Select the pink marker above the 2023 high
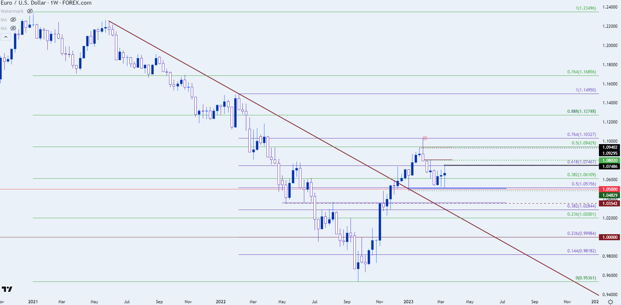The image size is (621, 305). click(x=425, y=138)
